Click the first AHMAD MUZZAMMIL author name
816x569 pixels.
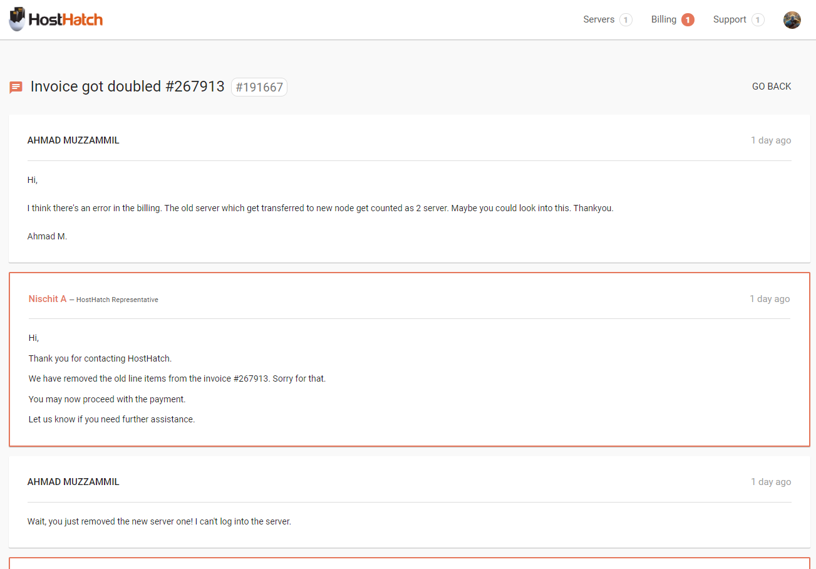click(x=73, y=140)
